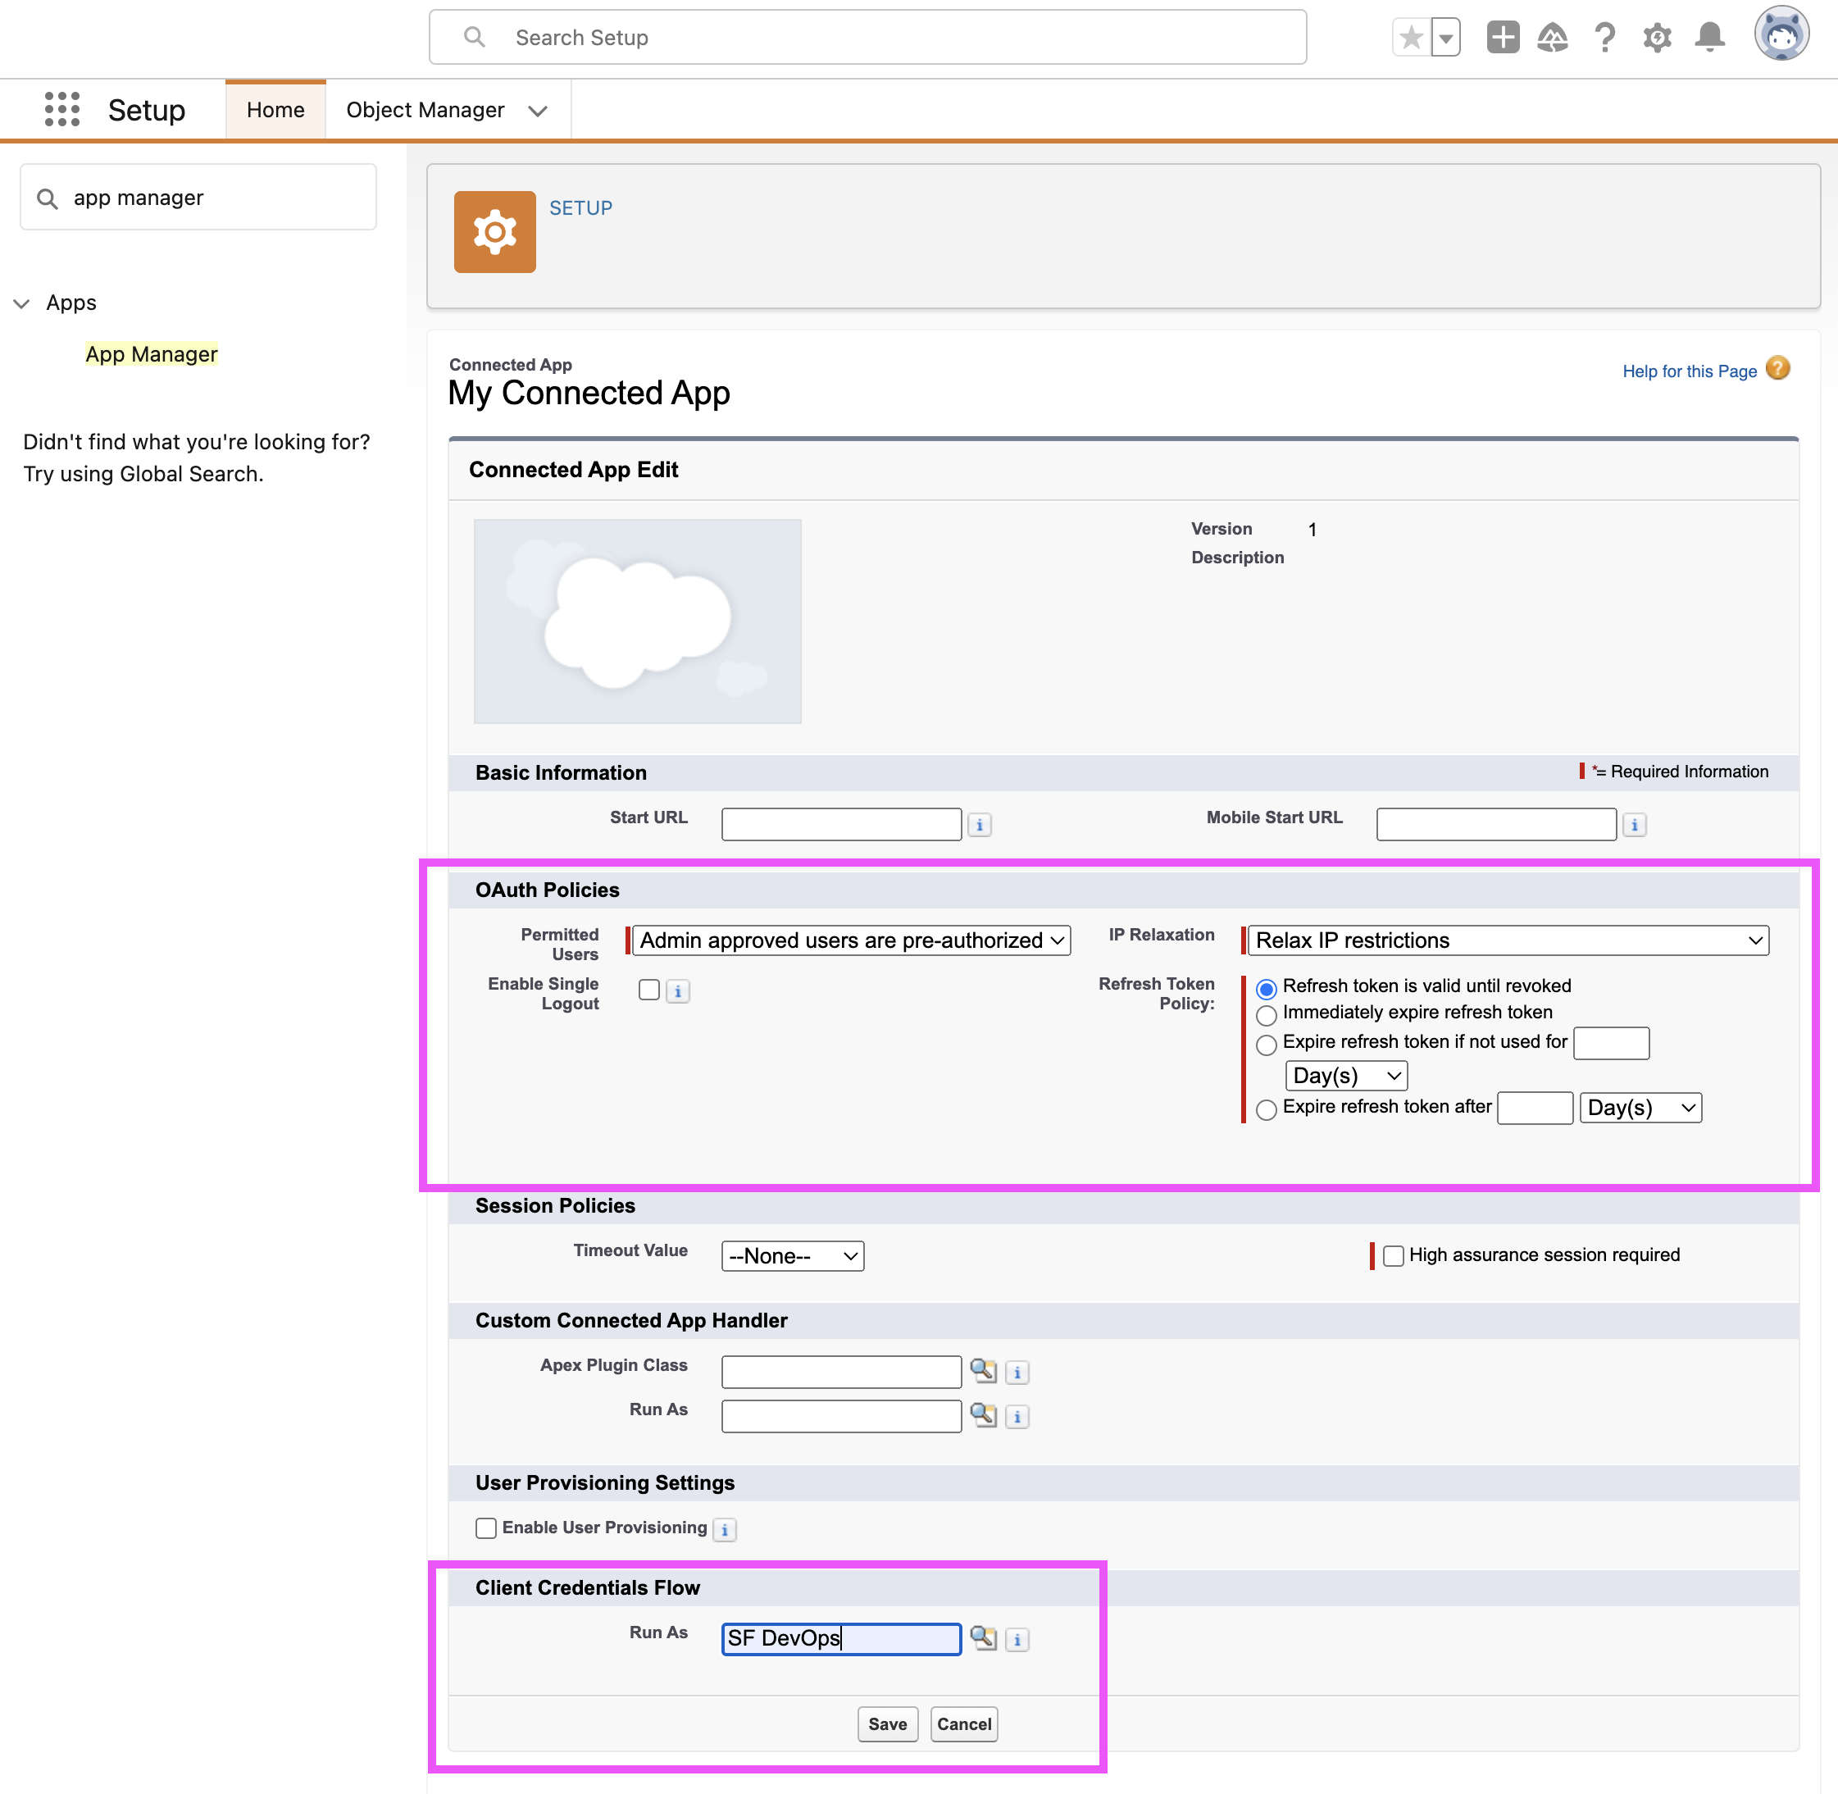
Task: Open the setup gear icon menu
Action: tap(1657, 38)
